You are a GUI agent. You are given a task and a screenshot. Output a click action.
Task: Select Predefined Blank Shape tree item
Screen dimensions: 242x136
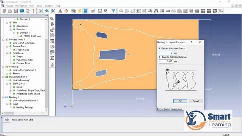pyautogui.click(x=28, y=94)
